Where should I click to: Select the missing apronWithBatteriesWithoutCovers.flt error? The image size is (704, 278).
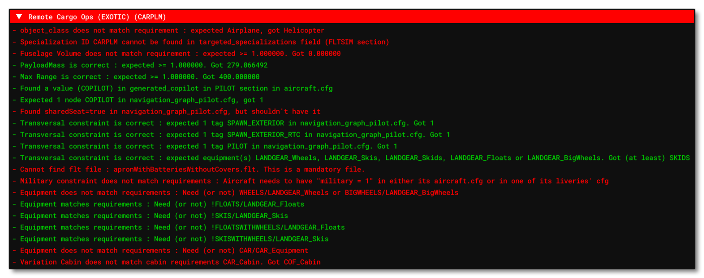[186, 169]
